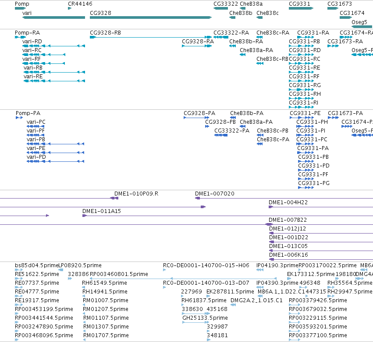The width and height of the screenshot is (373, 342).
Task: Select the bs85d04.5prime EST label
Action: point(37,265)
